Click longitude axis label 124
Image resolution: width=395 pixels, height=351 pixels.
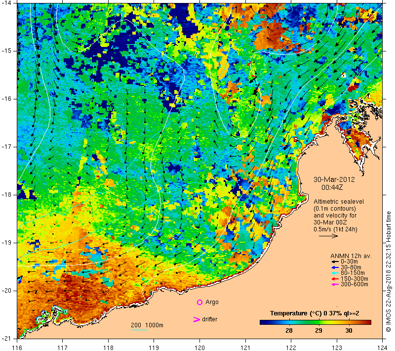(x=383, y=348)
